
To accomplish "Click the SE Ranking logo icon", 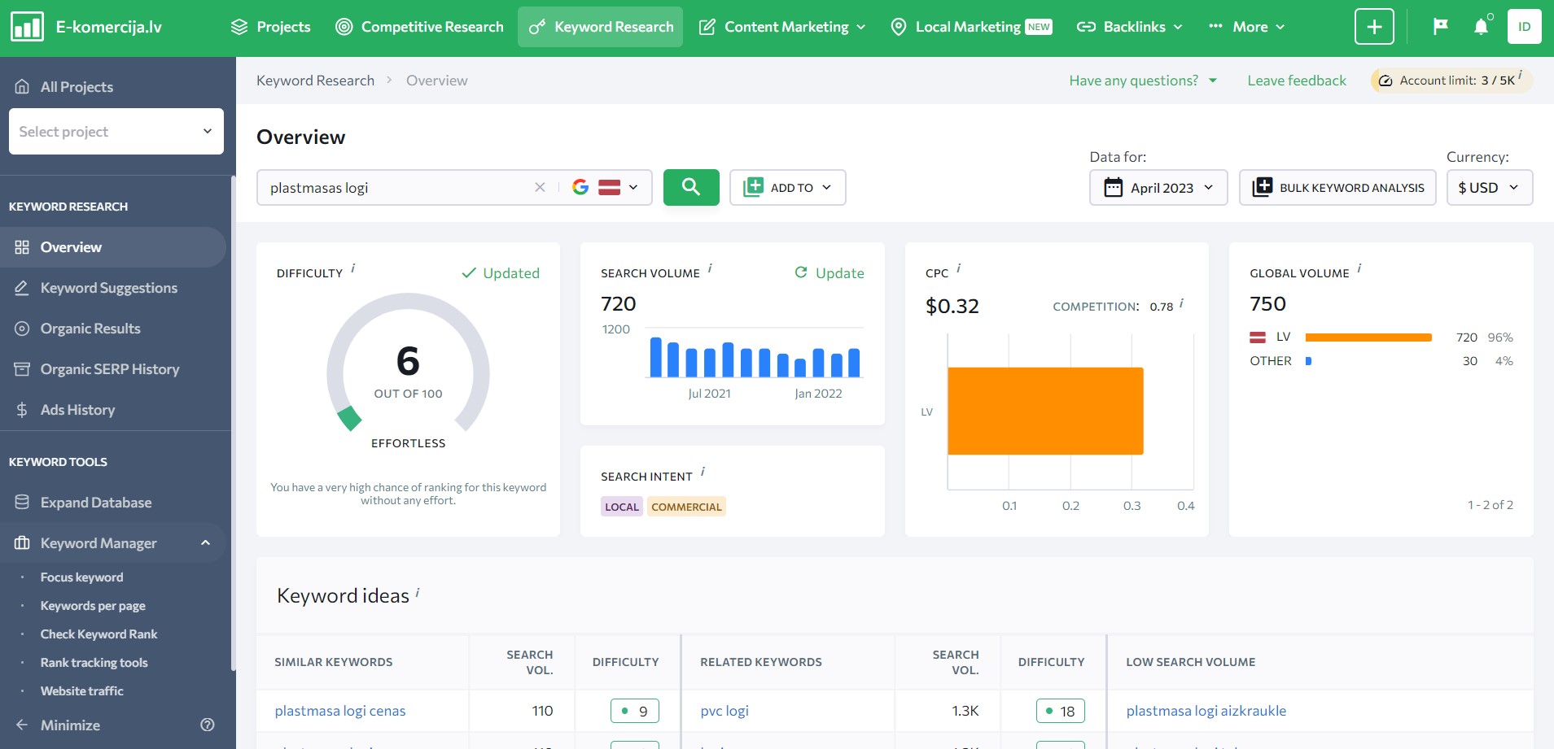I will (x=27, y=27).
